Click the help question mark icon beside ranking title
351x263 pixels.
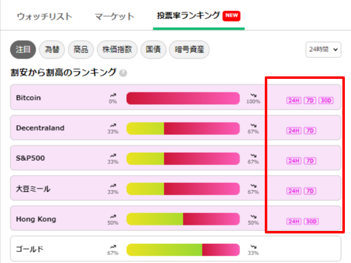tap(123, 73)
